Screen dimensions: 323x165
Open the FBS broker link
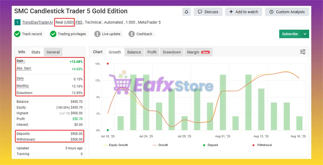[x=79, y=22]
